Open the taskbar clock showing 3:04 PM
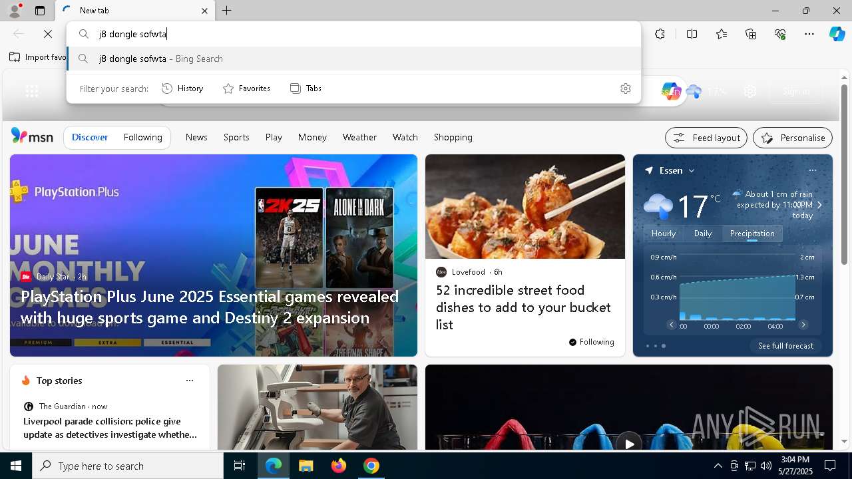The image size is (852, 479). click(795, 466)
